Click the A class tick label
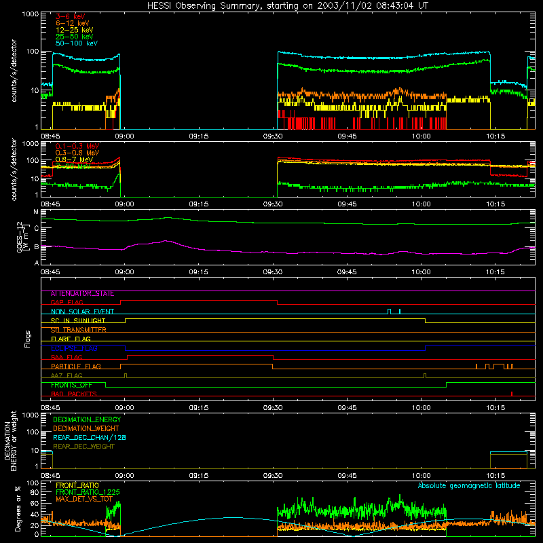Screen dimensions: 543x543 37,263
